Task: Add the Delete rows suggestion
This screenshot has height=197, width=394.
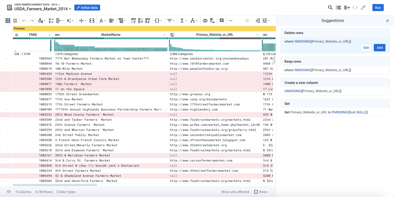Action: (x=380, y=48)
